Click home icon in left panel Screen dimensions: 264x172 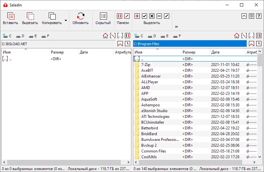105,36
